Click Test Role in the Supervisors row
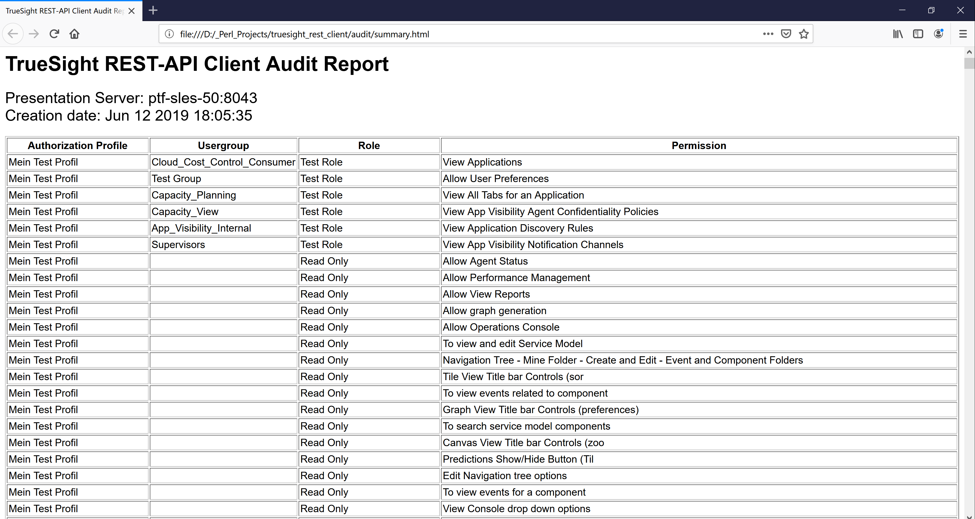The image size is (975, 519). point(369,245)
